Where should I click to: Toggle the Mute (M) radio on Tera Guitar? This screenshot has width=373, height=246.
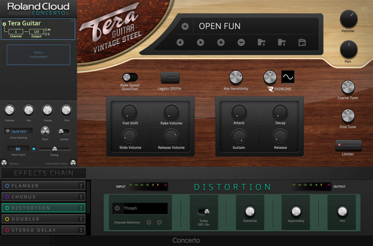pos(46,30)
